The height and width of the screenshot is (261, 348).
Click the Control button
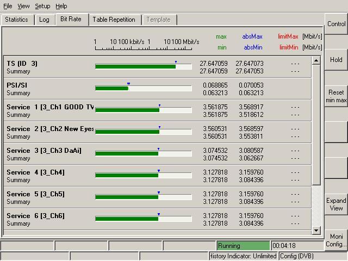(336, 24)
